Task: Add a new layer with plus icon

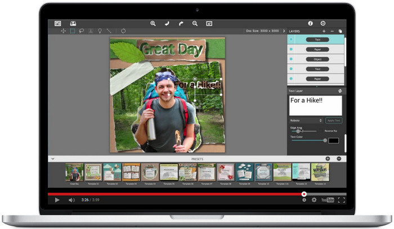Action: tap(324, 31)
